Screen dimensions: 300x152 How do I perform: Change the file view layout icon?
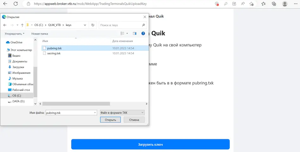[x=122, y=34]
